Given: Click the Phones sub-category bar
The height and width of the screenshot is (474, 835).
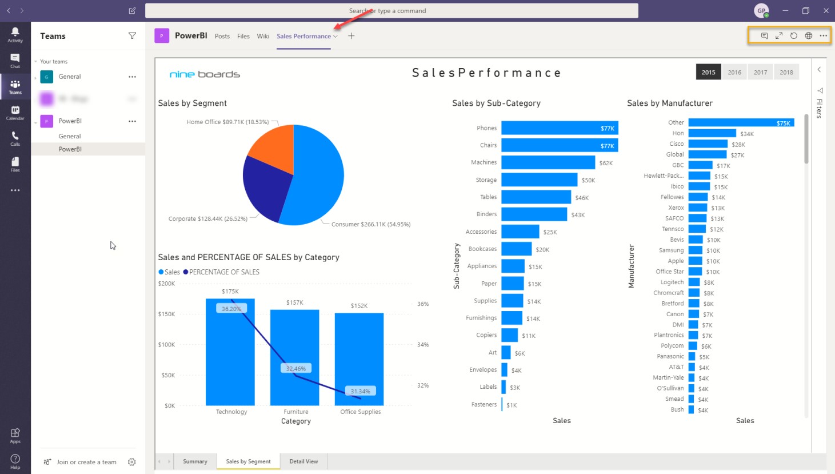Looking at the screenshot, I should (x=560, y=128).
